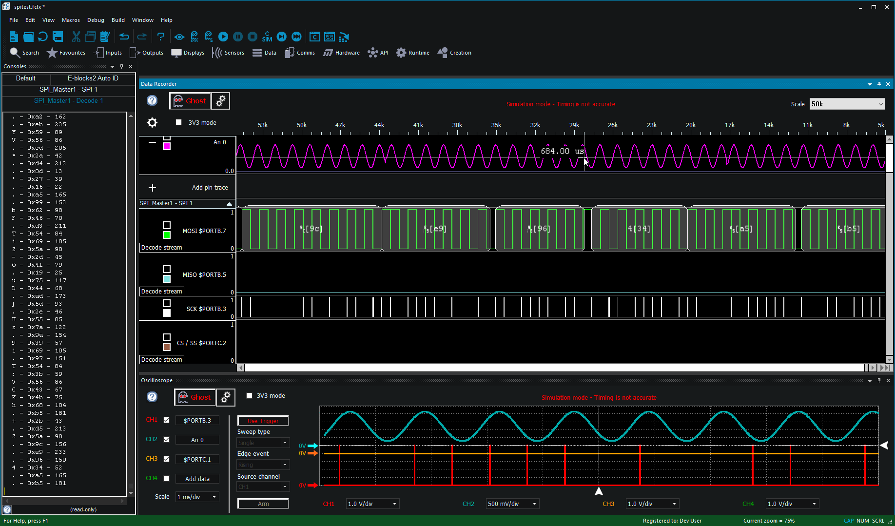This screenshot has height=526, width=895.
Task: Click the magenta An 0 color swatch
Action: point(167,146)
